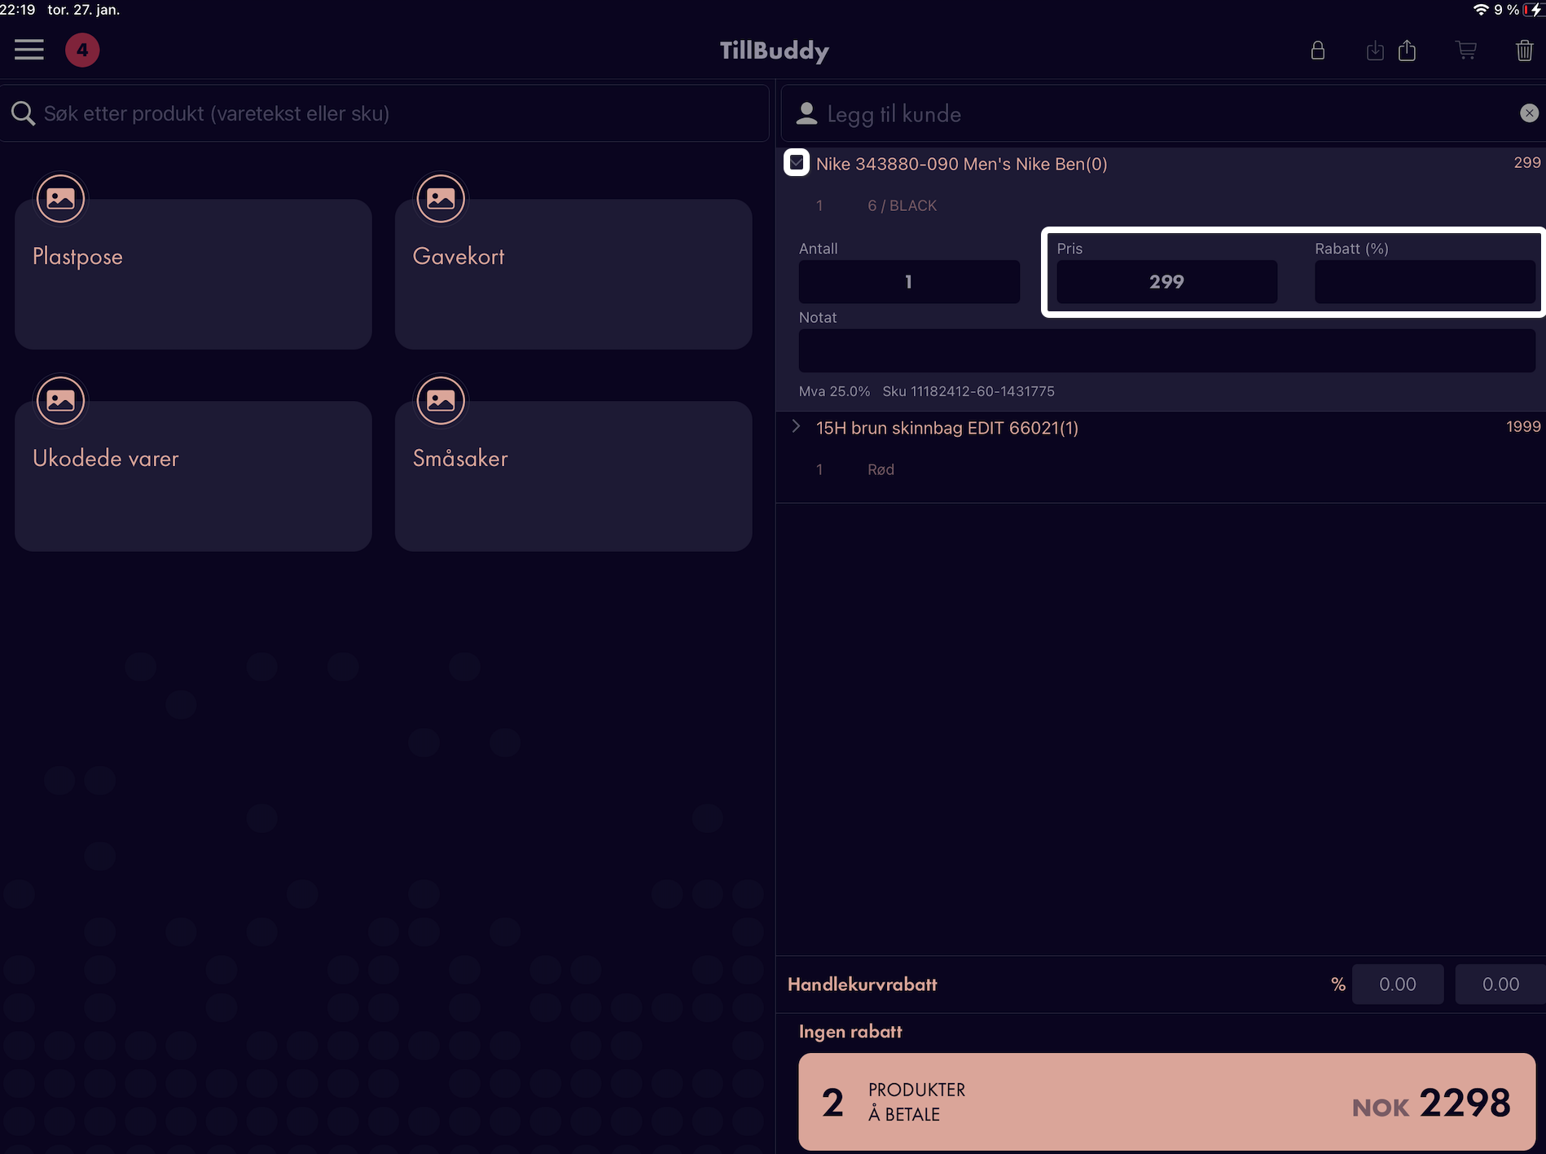
Task: Focus the product search field
Action: [x=384, y=113]
